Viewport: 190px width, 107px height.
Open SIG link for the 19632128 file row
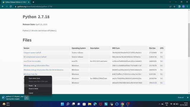point(161,83)
